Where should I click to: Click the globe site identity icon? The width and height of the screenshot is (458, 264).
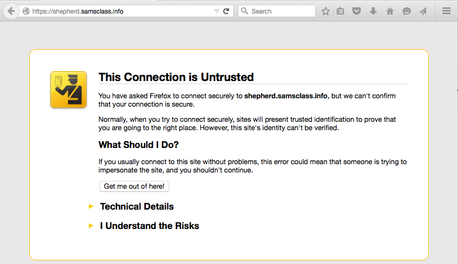pyautogui.click(x=26, y=11)
